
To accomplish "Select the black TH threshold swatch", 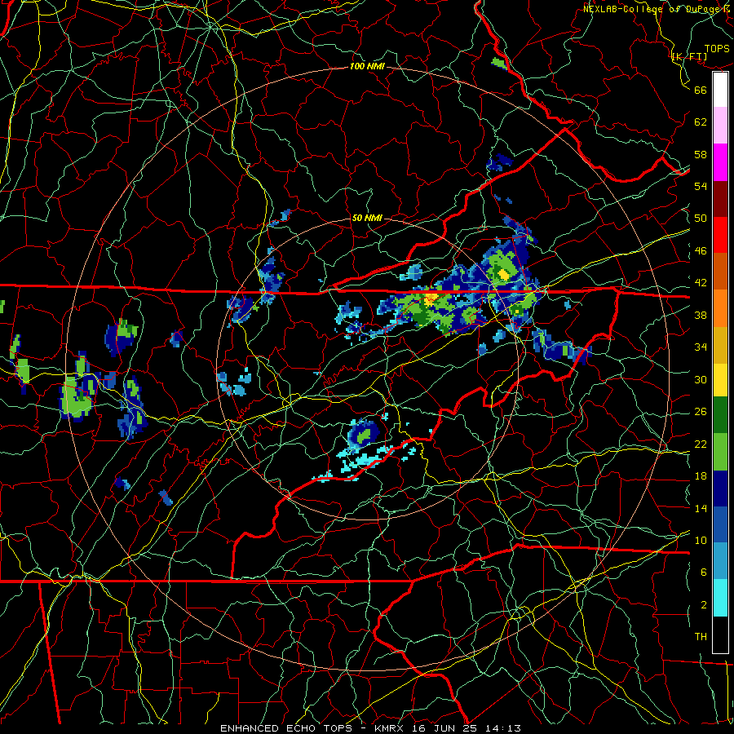I will 720,635.
